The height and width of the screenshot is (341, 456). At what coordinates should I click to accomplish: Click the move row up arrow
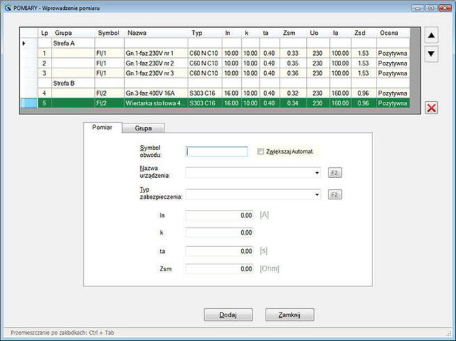[432, 36]
